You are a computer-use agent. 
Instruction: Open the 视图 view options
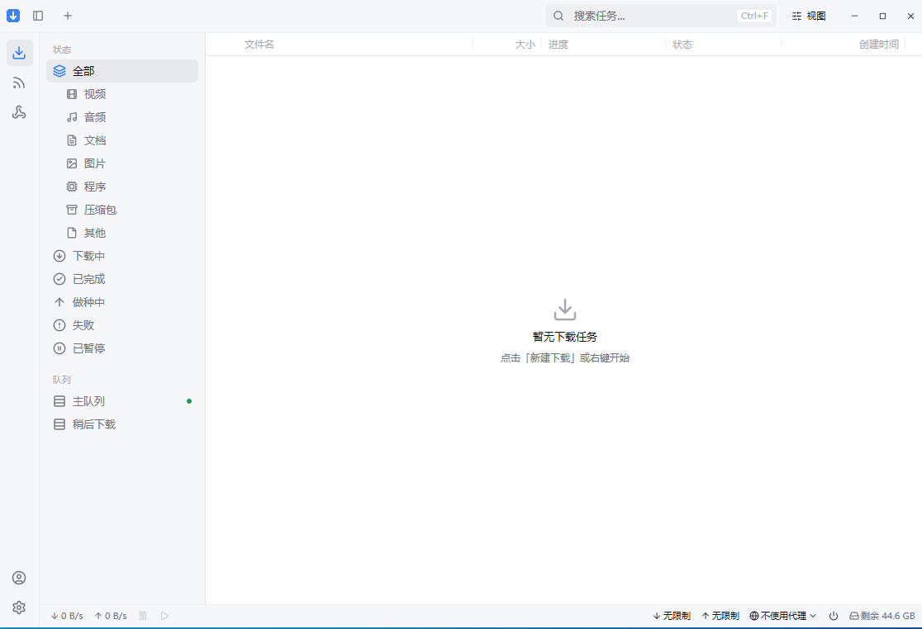[x=809, y=16]
